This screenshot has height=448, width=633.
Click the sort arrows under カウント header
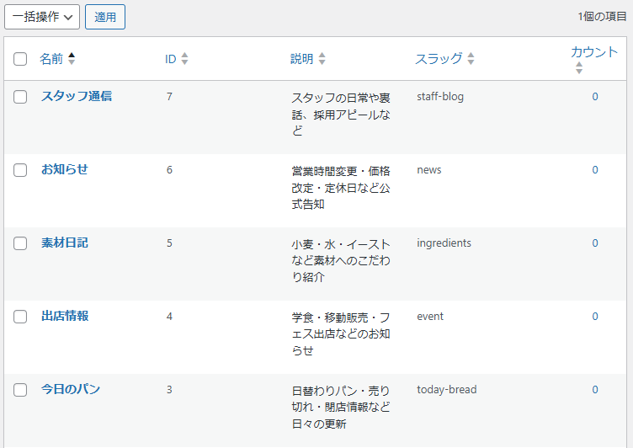click(578, 68)
